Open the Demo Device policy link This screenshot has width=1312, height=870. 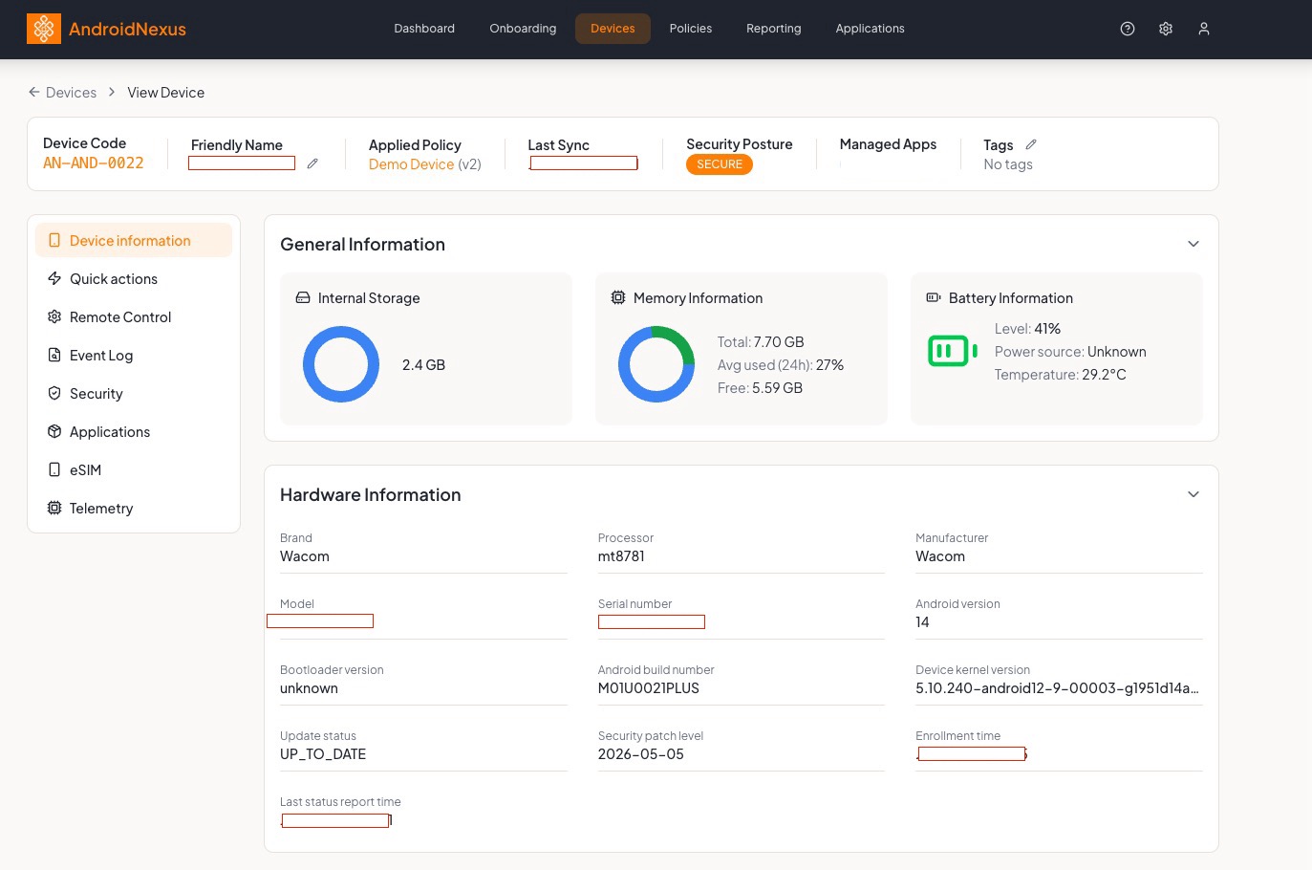(412, 164)
